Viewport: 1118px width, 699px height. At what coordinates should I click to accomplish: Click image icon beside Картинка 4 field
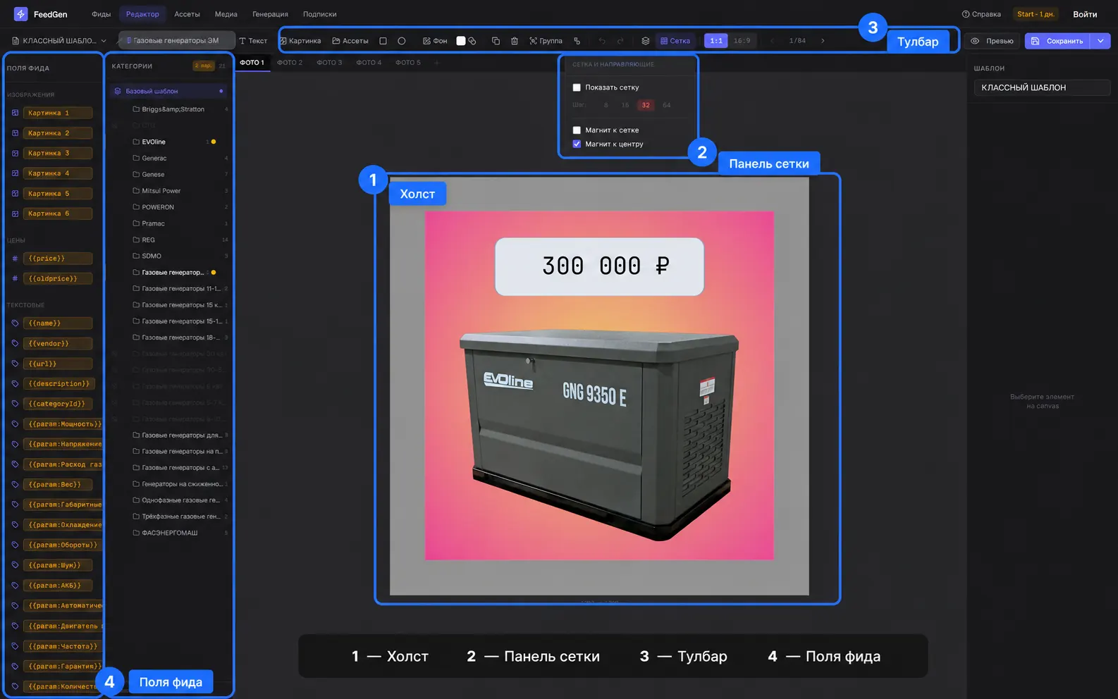[15, 173]
